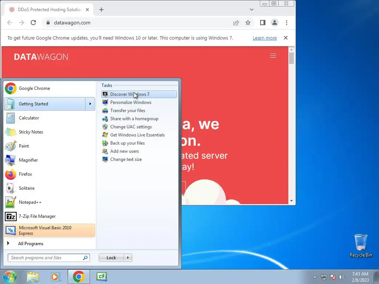Launch Firefox from Start menu
379x284 pixels.
click(x=50, y=174)
